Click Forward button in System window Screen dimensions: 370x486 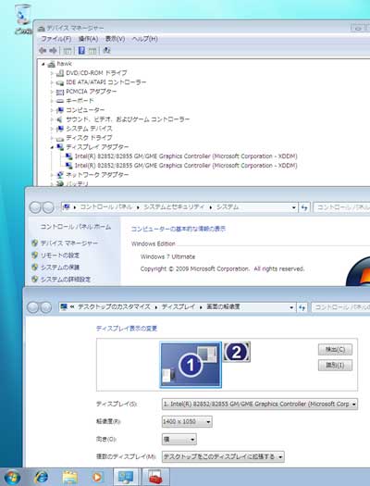point(48,207)
